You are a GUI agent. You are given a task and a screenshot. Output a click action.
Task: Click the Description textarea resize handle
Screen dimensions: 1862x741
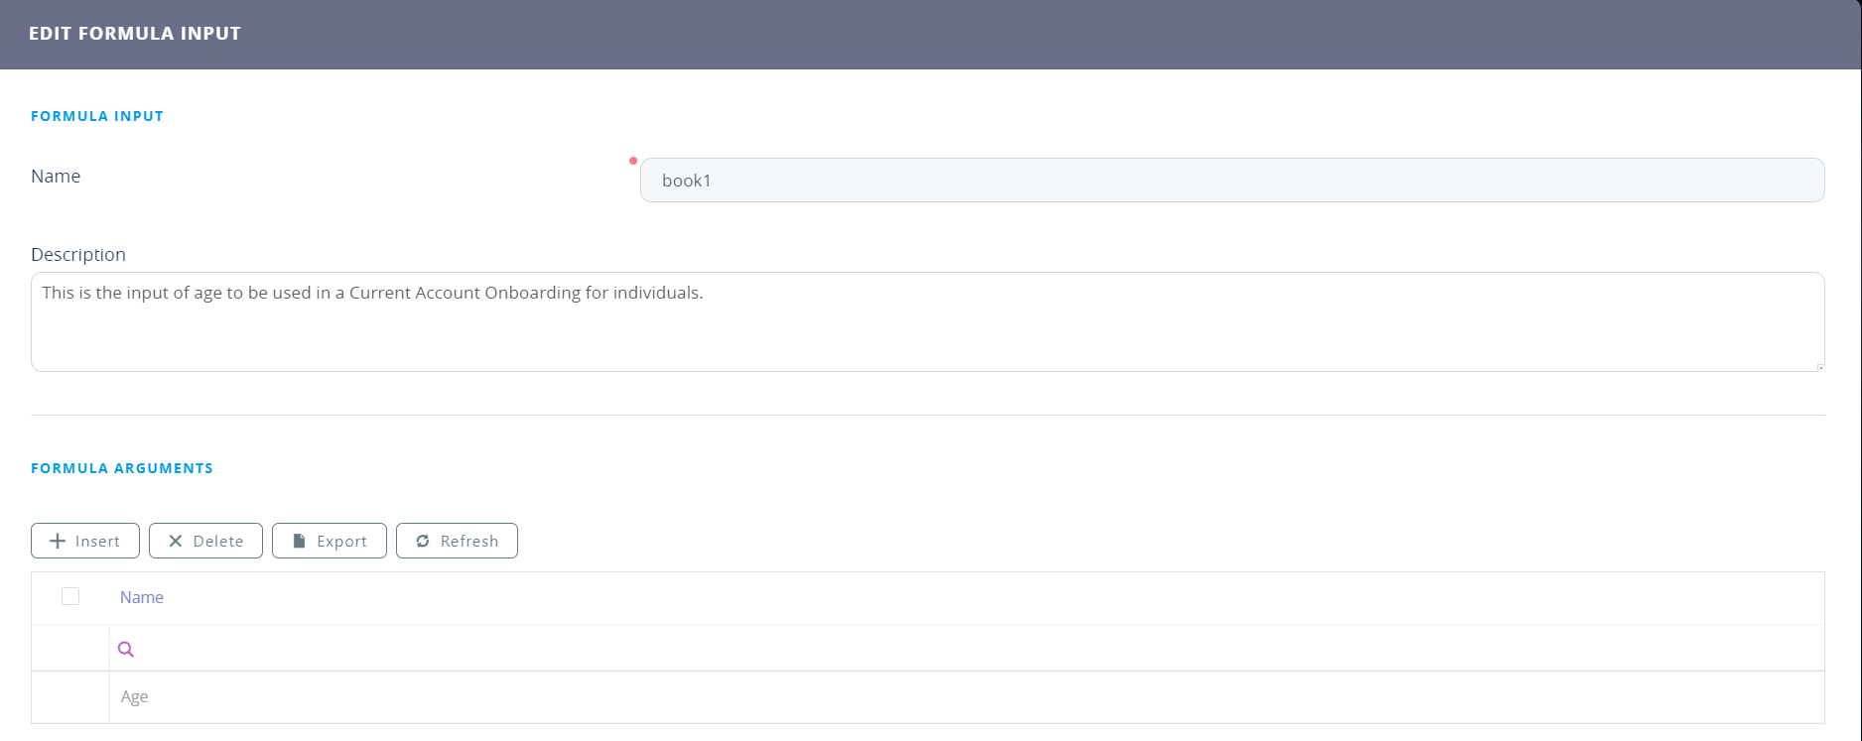pyautogui.click(x=1819, y=367)
